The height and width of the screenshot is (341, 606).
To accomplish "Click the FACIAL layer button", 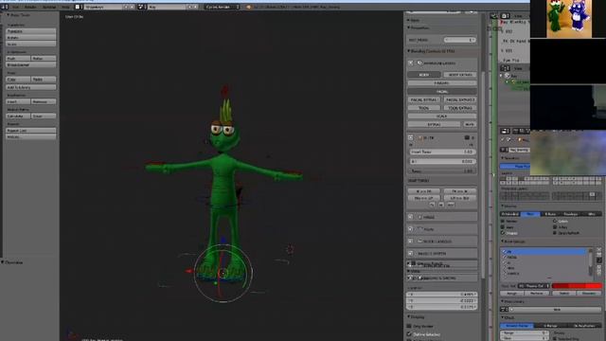I will tap(442, 92).
